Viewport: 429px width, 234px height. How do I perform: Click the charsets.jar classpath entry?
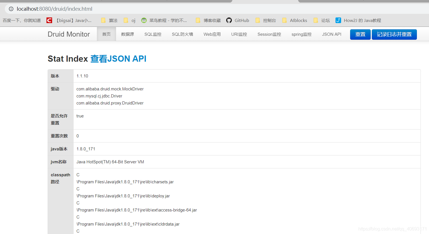(x=125, y=182)
